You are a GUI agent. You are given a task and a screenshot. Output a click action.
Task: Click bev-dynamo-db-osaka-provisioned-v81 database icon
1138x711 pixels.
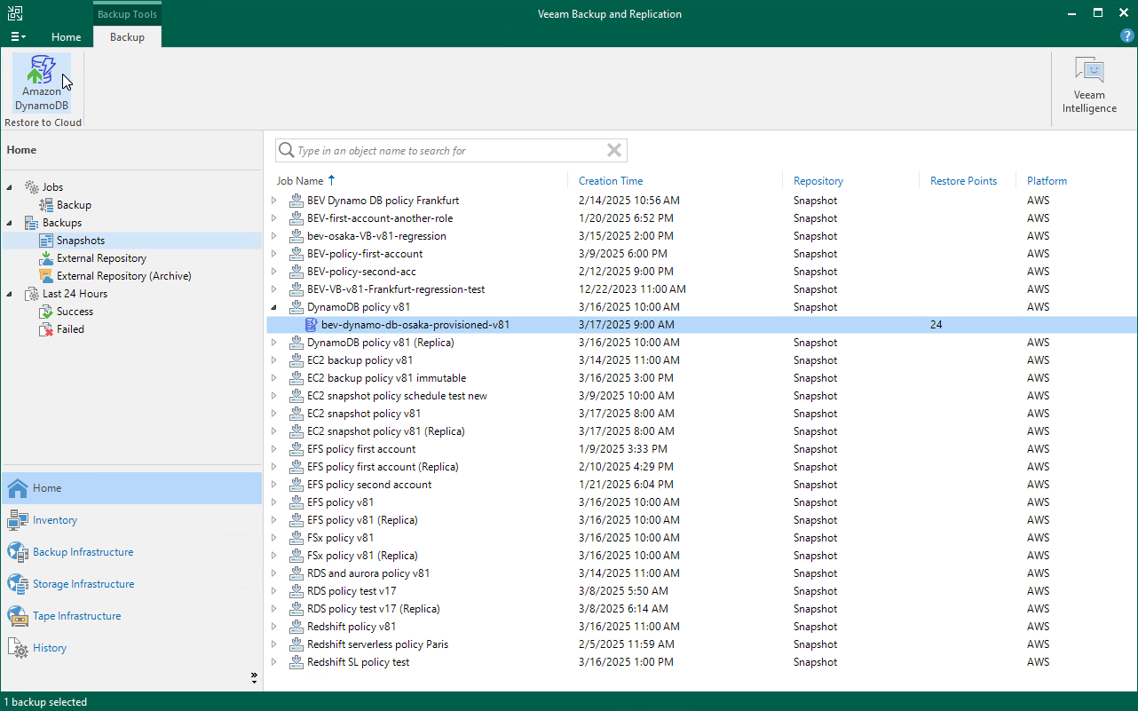(x=311, y=325)
